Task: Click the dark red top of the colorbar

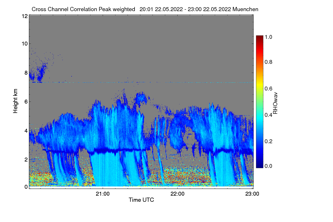Action: (x=259, y=37)
